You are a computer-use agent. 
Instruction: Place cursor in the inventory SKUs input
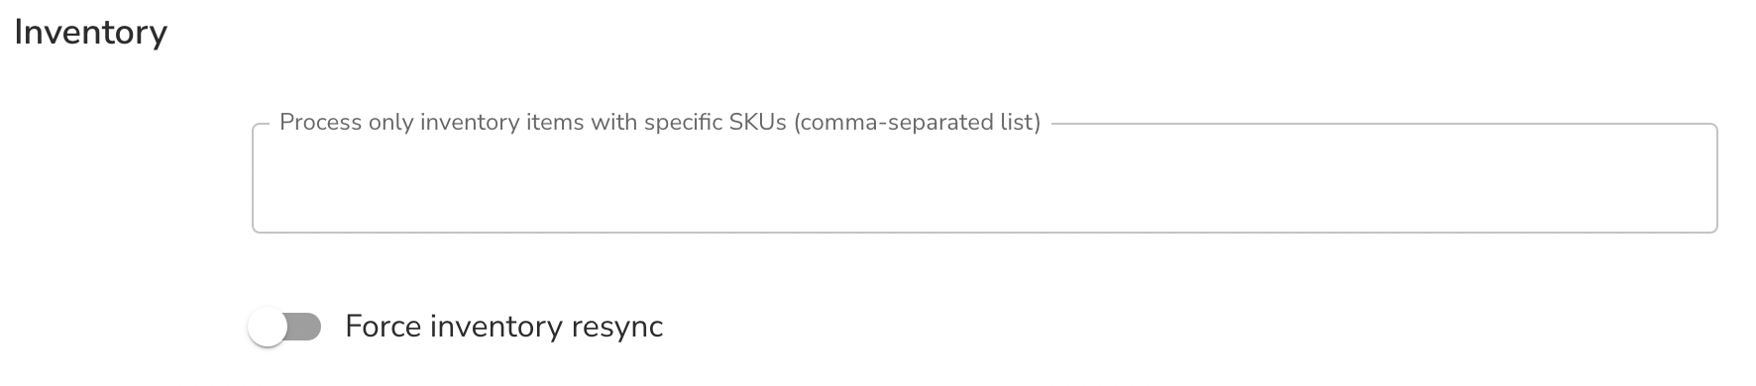(x=984, y=178)
